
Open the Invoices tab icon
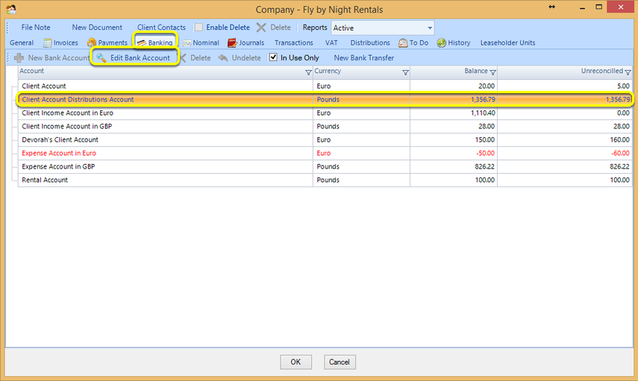click(48, 42)
